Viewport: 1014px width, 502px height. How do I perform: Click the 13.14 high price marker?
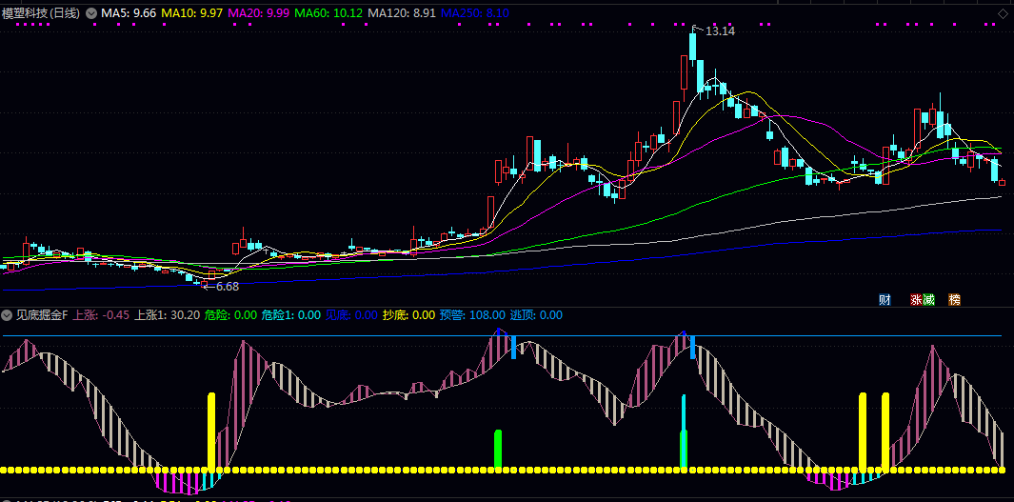click(720, 30)
